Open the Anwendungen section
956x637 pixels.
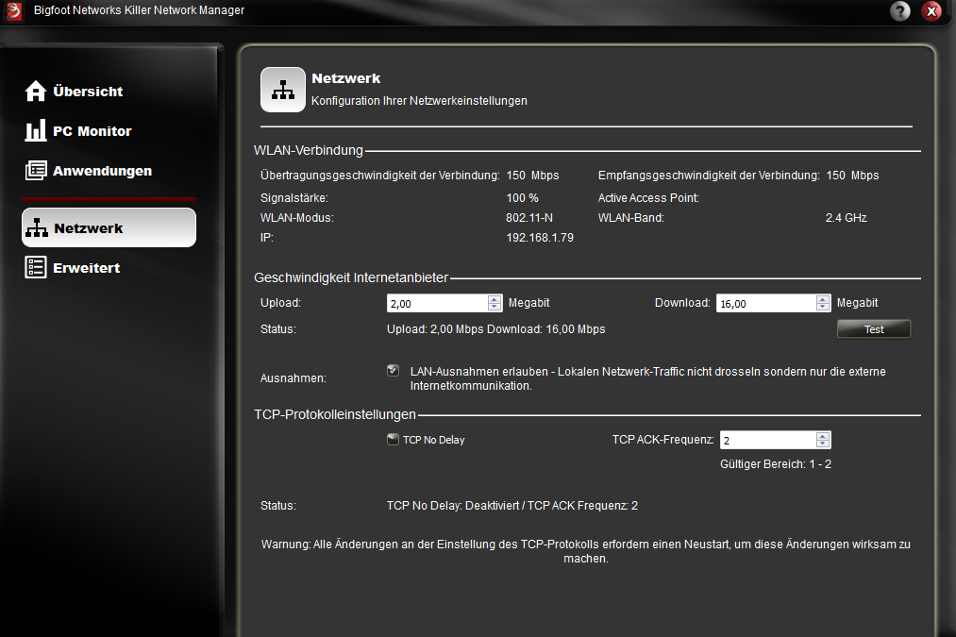click(89, 171)
